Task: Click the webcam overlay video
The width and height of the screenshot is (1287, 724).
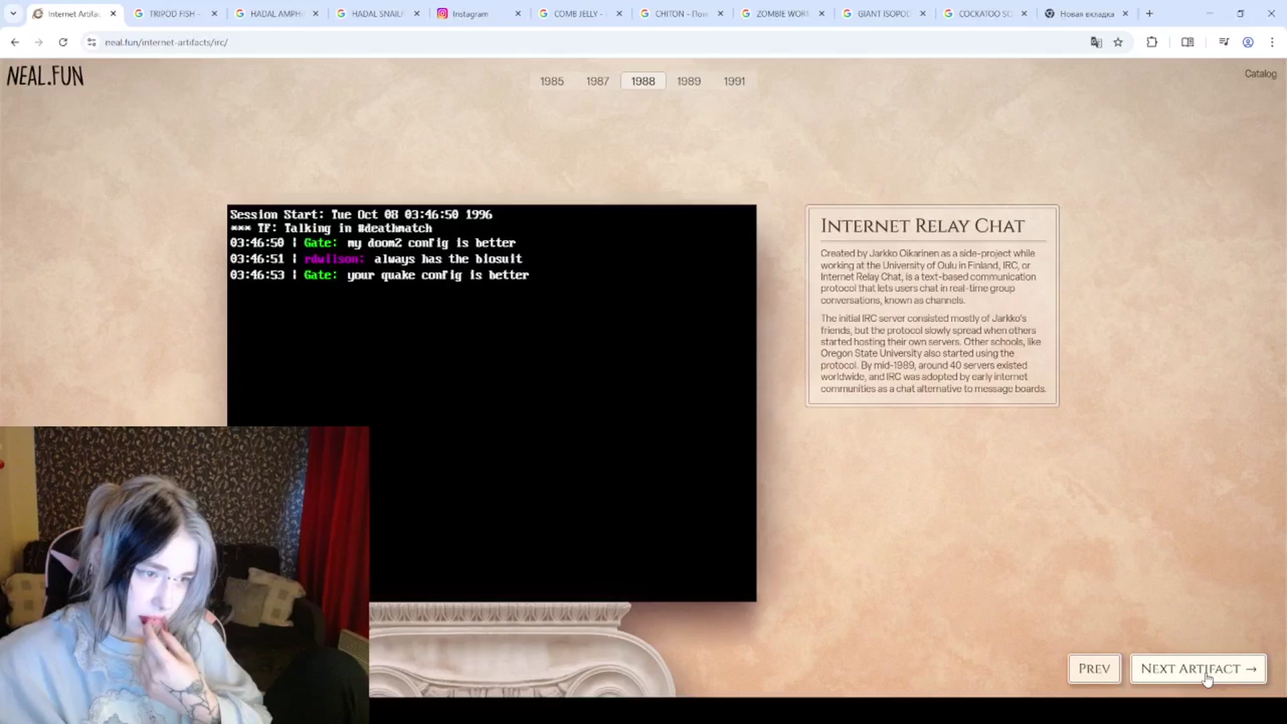Action: point(184,575)
